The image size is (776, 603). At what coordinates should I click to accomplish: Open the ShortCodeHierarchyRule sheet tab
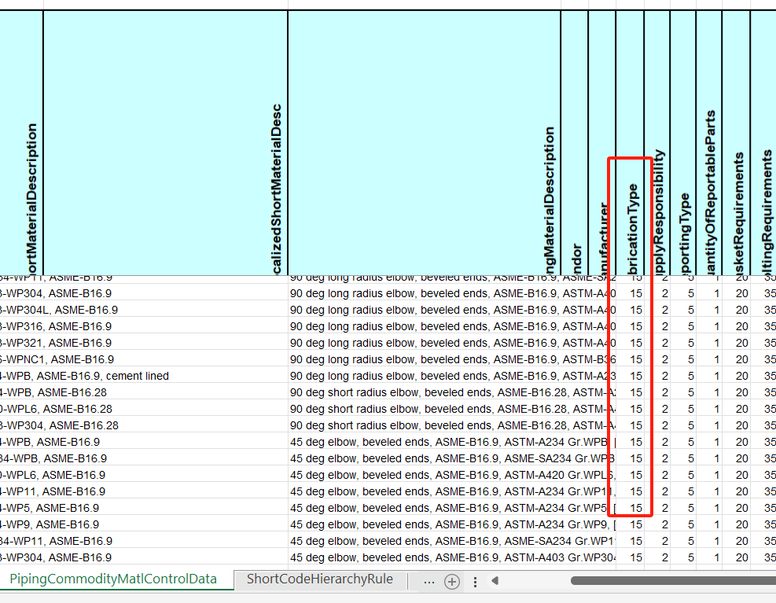point(320,579)
